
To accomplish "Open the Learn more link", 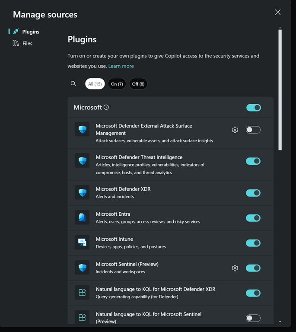I will tap(121, 66).
